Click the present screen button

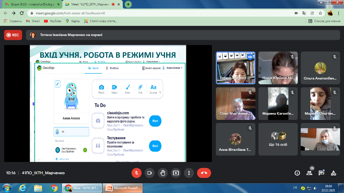pos(176,173)
